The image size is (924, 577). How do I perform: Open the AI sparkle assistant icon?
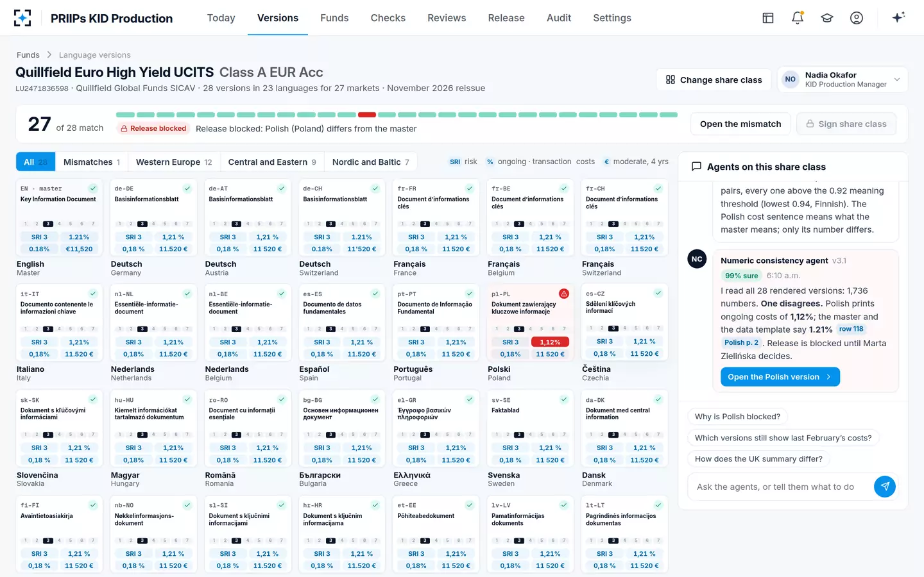898,17
